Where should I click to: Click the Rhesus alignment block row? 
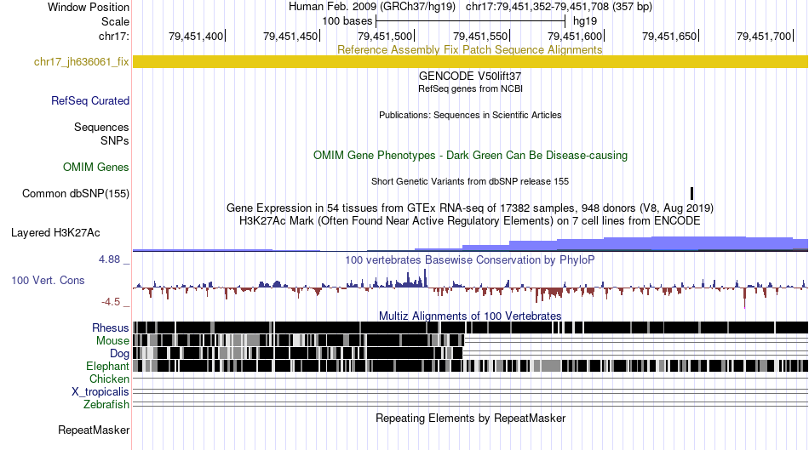[470, 328]
